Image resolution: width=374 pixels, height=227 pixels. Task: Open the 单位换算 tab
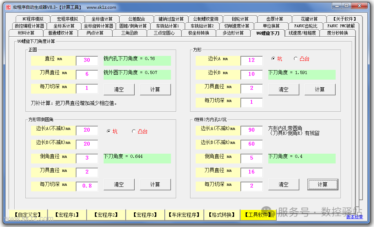pyautogui.click(x=271, y=26)
